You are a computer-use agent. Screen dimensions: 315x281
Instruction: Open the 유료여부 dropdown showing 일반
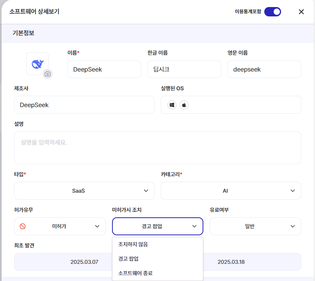(255, 226)
